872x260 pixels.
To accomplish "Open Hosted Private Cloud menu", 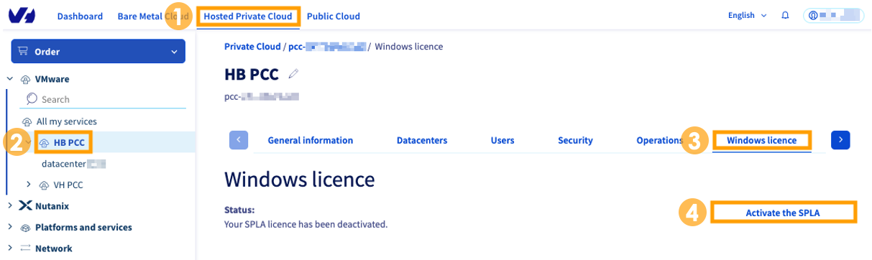I will [248, 16].
